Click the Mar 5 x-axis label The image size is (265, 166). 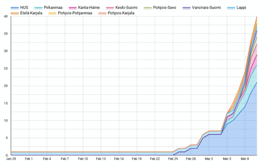(x=227, y=159)
